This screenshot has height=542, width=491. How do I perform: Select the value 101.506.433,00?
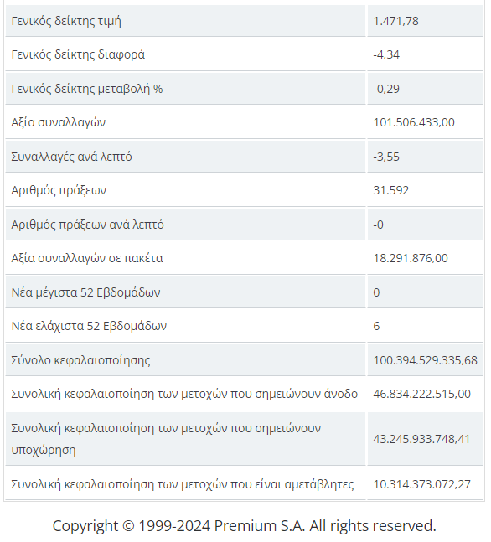point(414,122)
